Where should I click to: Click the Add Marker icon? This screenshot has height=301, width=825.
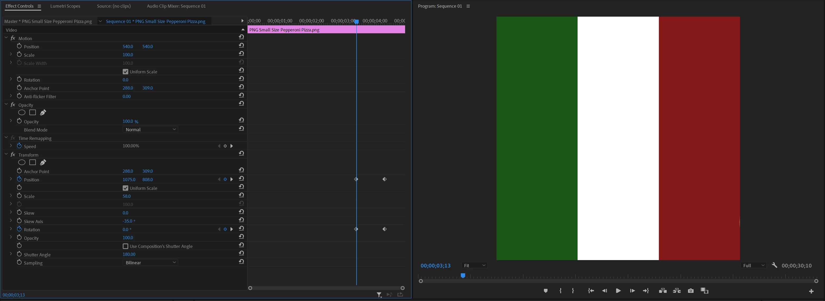point(546,291)
